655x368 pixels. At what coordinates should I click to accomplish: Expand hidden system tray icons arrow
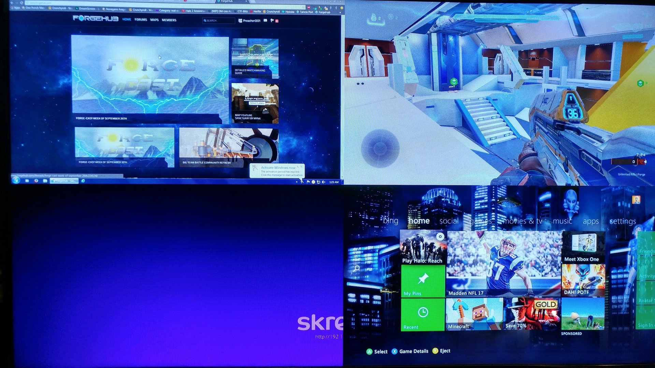point(297,182)
